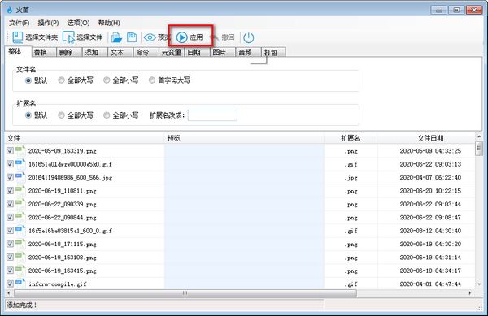This screenshot has width=488, height=316.
Task: Uncheck the inform-compile.gif checkbox
Action: click(x=10, y=284)
